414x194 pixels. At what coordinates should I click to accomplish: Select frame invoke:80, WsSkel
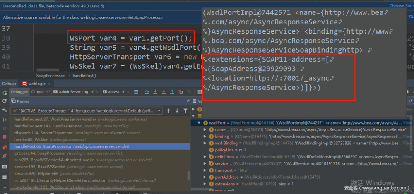(100, 139)
